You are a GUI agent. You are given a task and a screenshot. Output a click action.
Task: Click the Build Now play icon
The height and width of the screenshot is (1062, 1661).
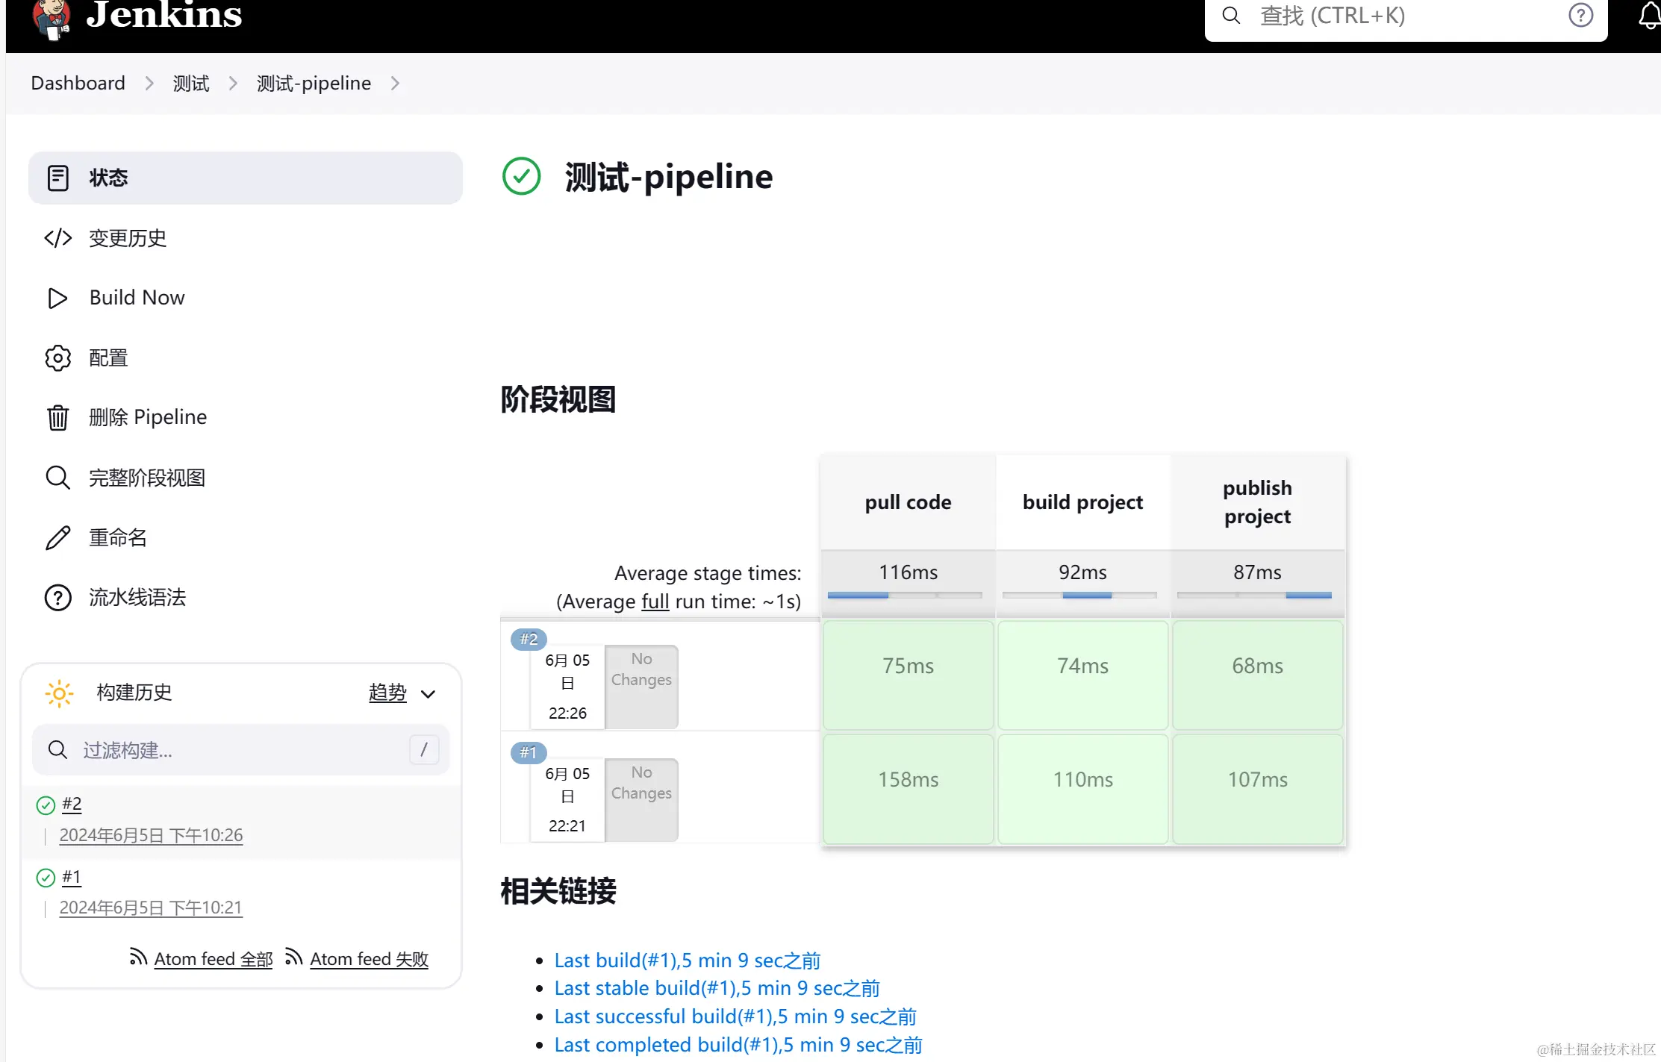[57, 298]
